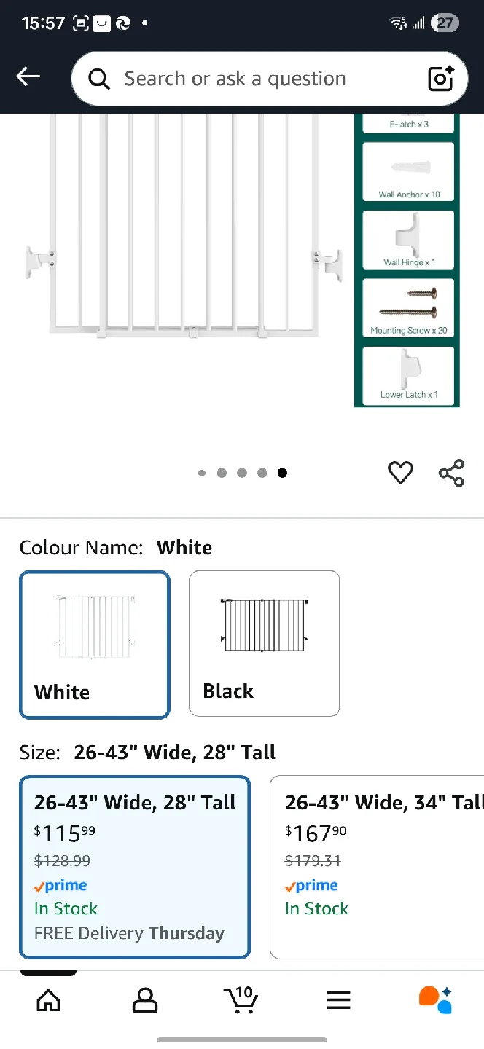Image resolution: width=484 pixels, height=1049 pixels.
Task: Tap the magnifying glass in the search bar
Action: pos(98,78)
